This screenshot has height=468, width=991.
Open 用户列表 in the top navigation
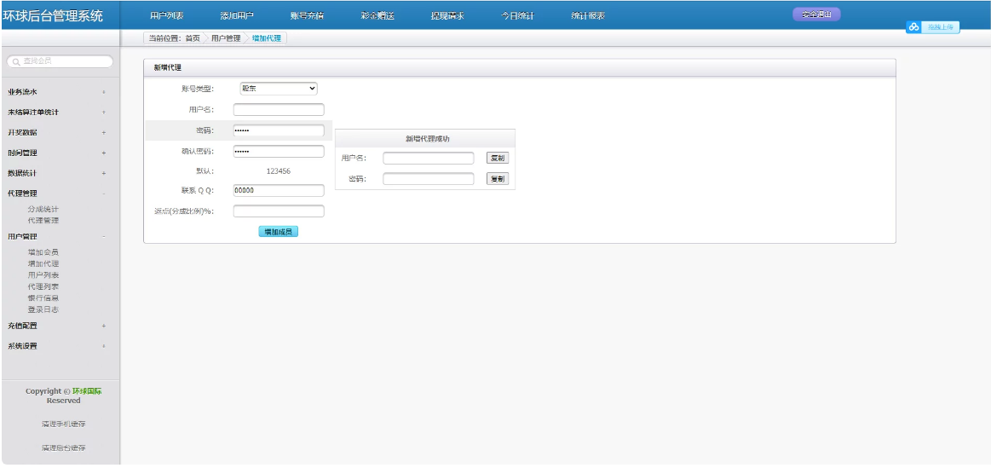[x=166, y=15]
